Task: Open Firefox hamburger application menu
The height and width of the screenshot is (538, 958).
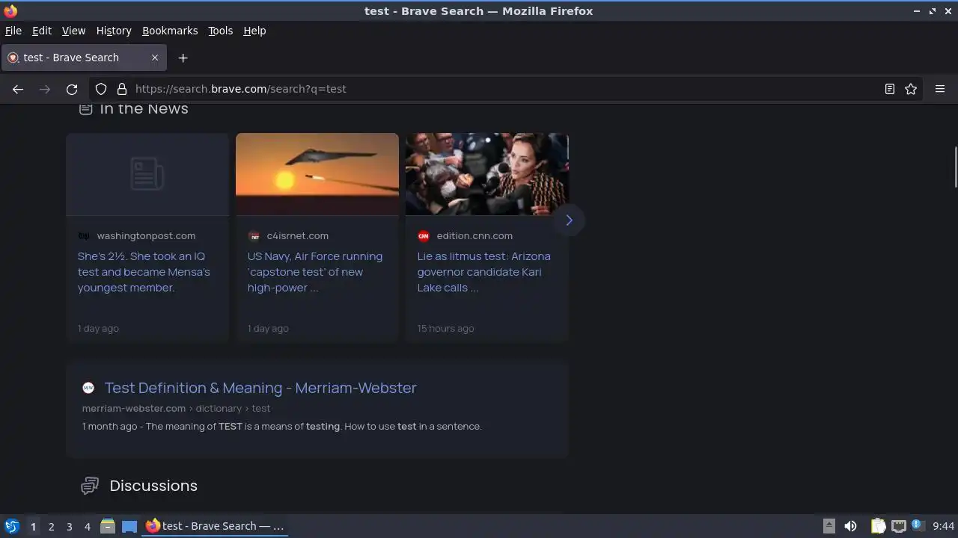Action: 940,89
